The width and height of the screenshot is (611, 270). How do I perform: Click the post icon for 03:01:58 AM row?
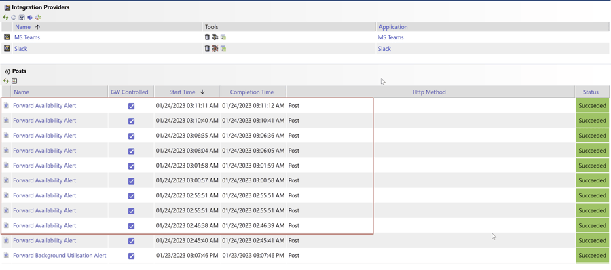pos(7,166)
